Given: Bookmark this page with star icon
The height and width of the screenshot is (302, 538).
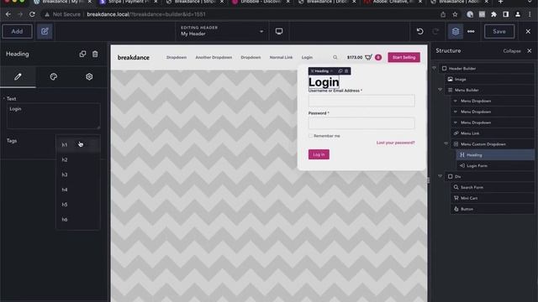Looking at the screenshot, I should [455, 14].
